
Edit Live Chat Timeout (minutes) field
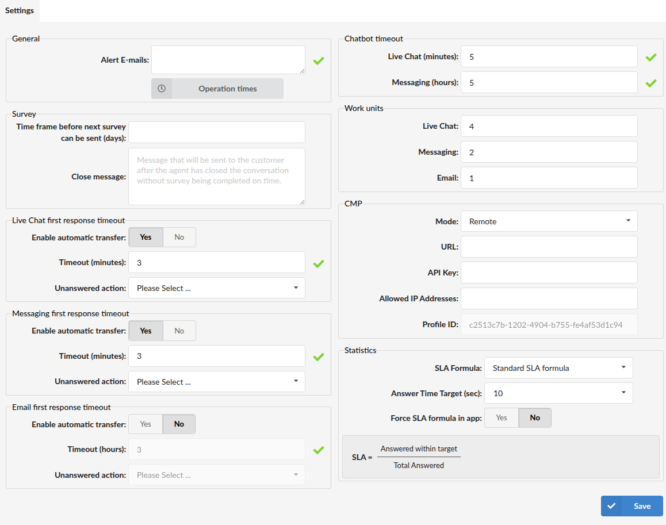(x=217, y=262)
